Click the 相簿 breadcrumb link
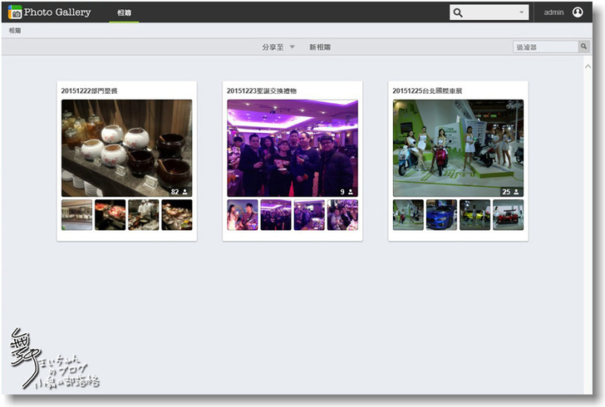Screen dimensions: 605x407 (x=15, y=31)
